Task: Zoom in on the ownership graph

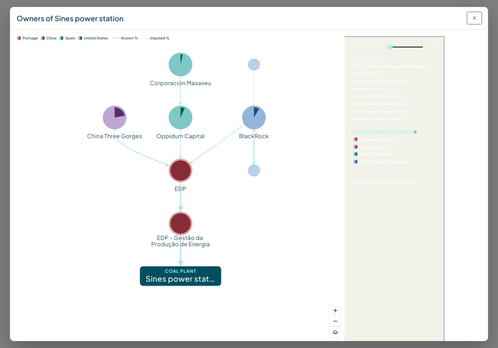Action: click(335, 311)
